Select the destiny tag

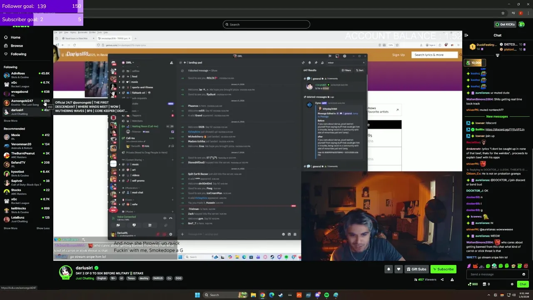pyautogui.click(x=144, y=278)
